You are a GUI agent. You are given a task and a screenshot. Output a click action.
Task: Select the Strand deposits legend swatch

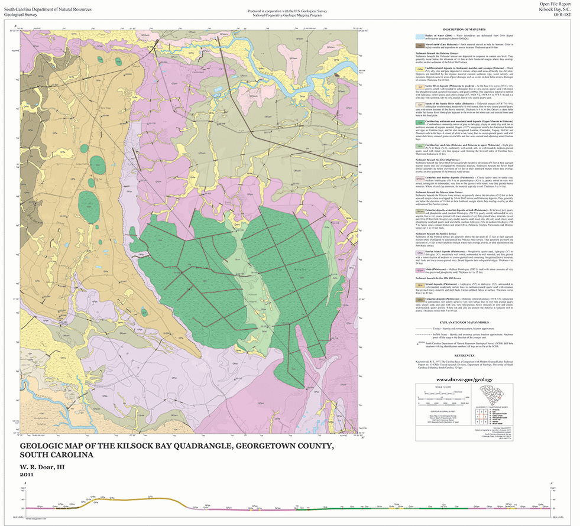[420, 284]
